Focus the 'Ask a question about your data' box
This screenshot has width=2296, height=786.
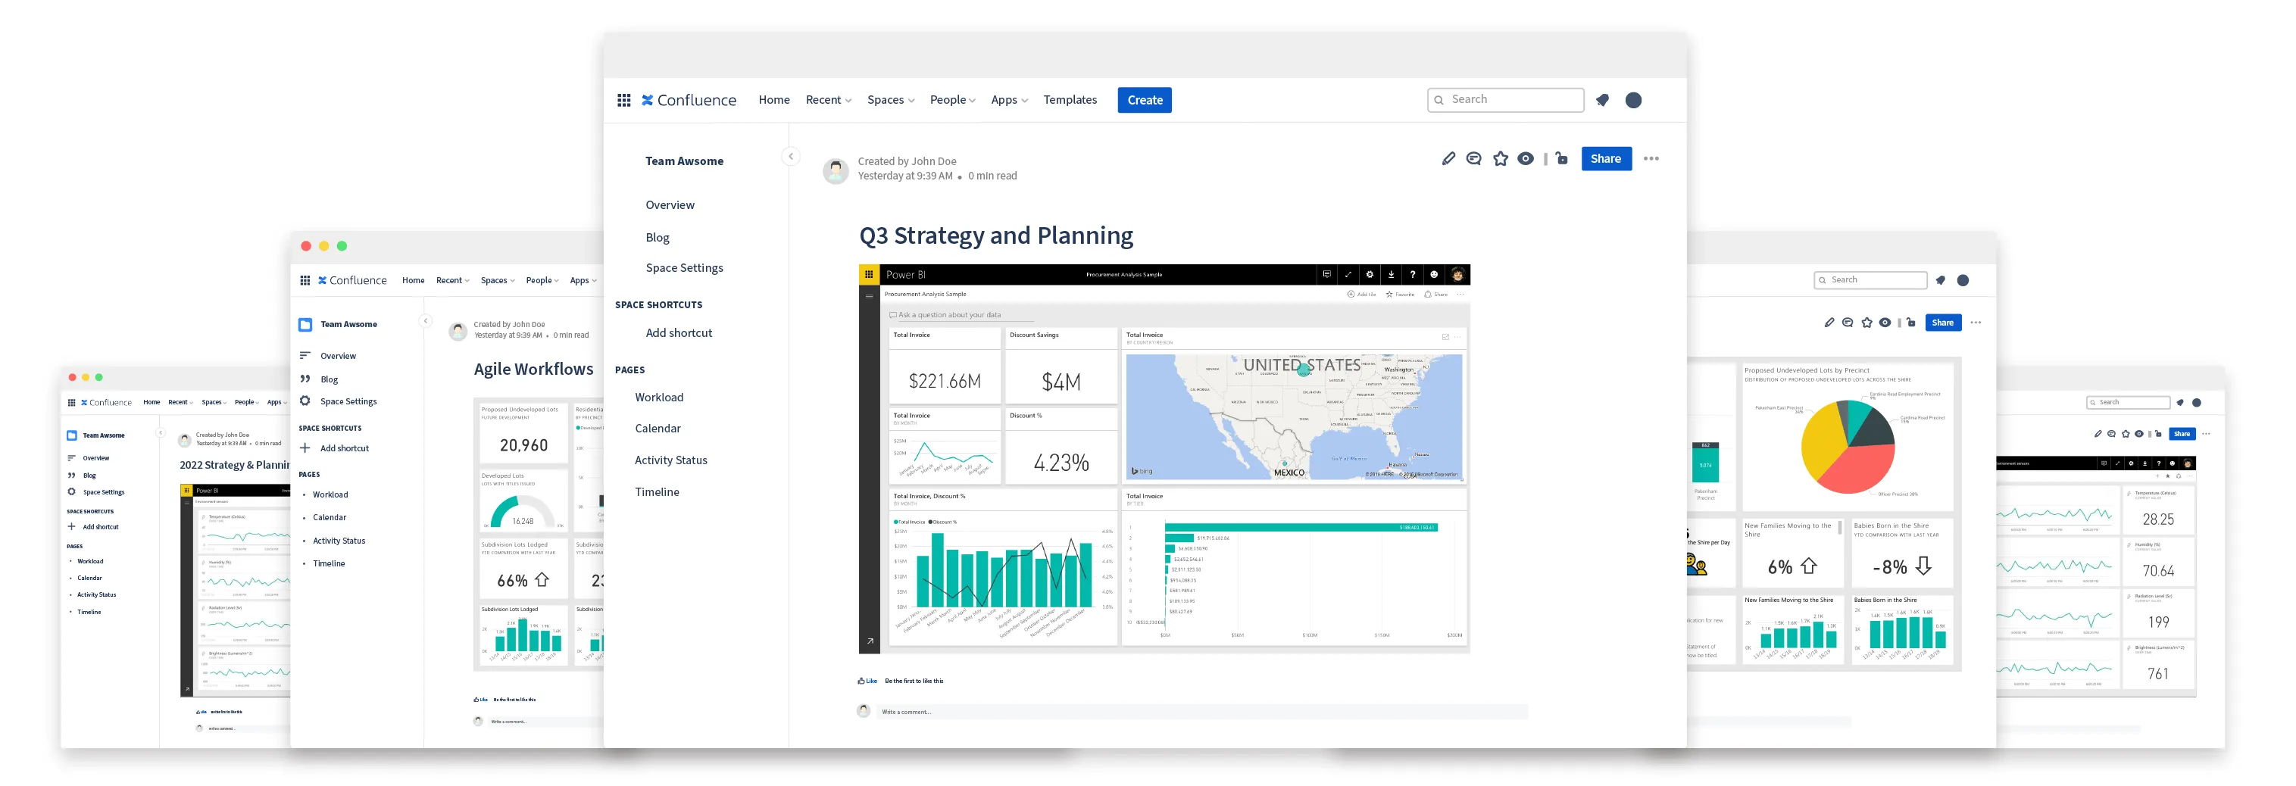(961, 314)
